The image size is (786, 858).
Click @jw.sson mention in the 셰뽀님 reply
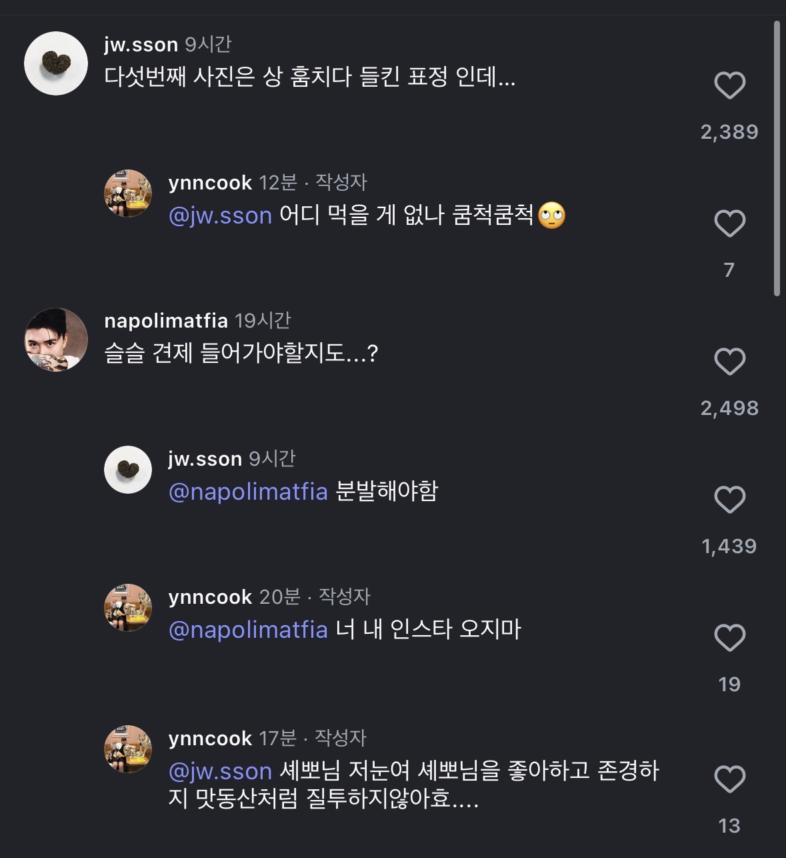[220, 771]
